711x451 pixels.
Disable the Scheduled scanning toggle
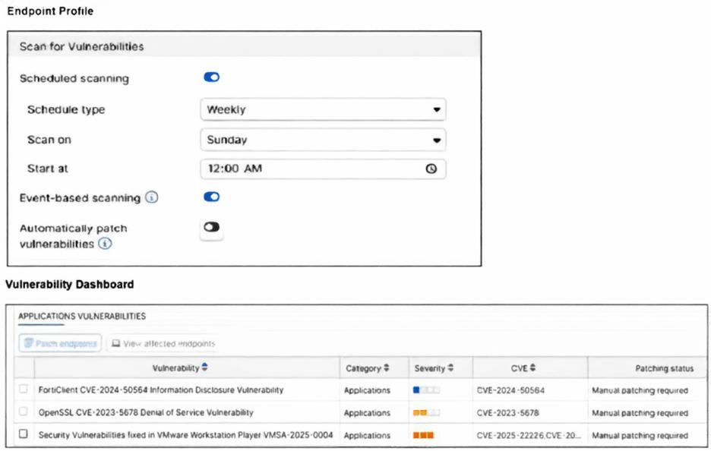211,77
